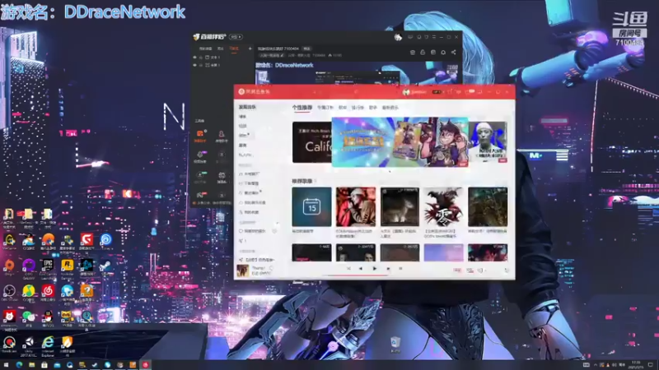659x370 pixels.
Task: Open the Rockstar Games Launcher desktop icon
Action: (x=68, y=266)
